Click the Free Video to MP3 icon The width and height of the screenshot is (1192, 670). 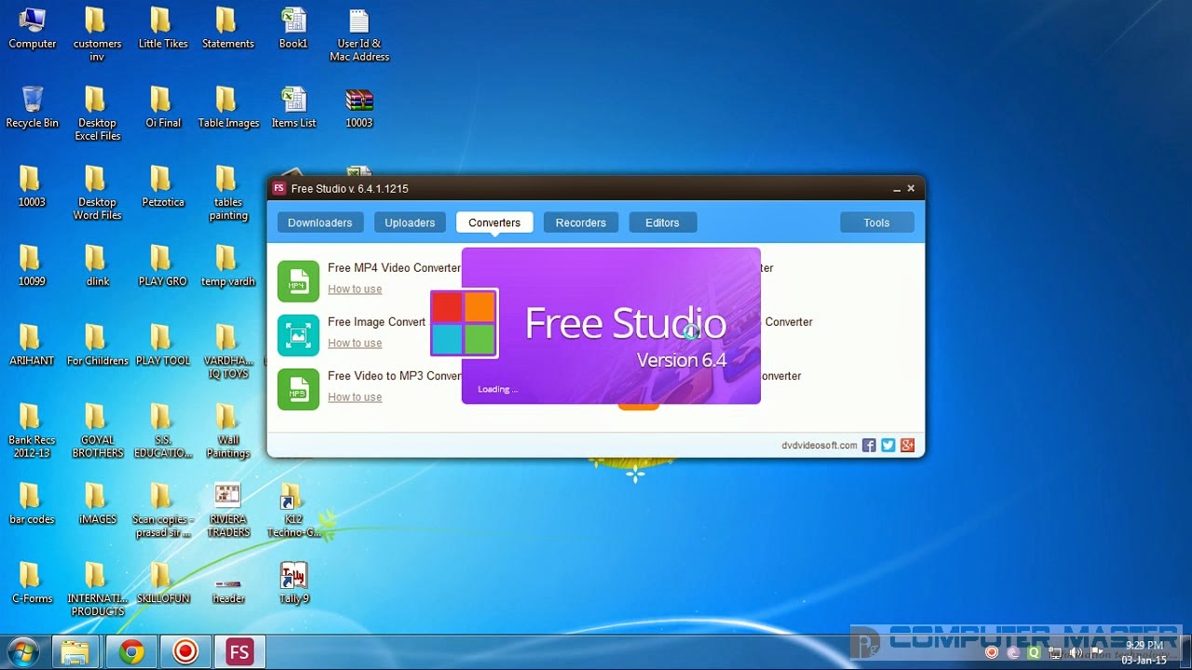(298, 389)
